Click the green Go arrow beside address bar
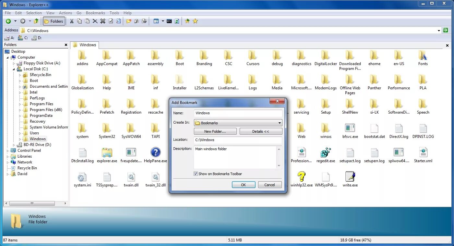The height and width of the screenshot is (246, 454). click(x=446, y=30)
